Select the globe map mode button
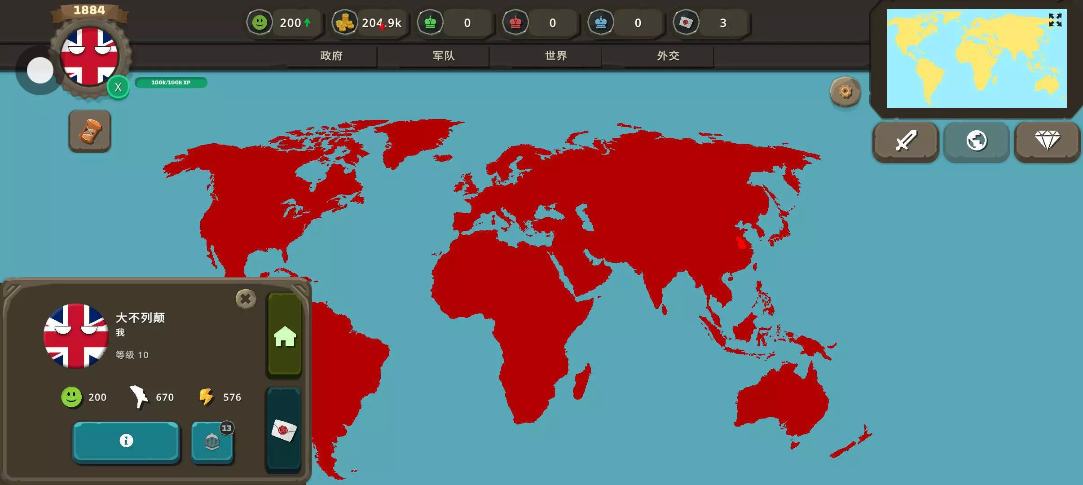Viewport: 1083px width, 485px height. (x=977, y=141)
